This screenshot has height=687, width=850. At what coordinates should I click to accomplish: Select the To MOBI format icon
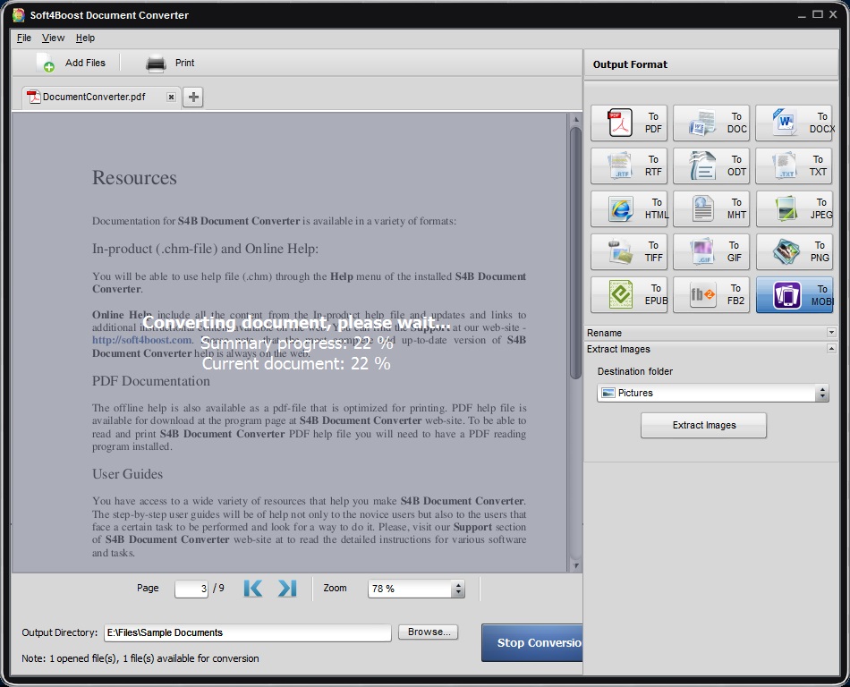(x=795, y=294)
